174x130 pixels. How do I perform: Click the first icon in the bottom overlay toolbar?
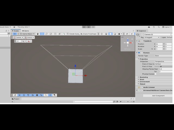15,95
